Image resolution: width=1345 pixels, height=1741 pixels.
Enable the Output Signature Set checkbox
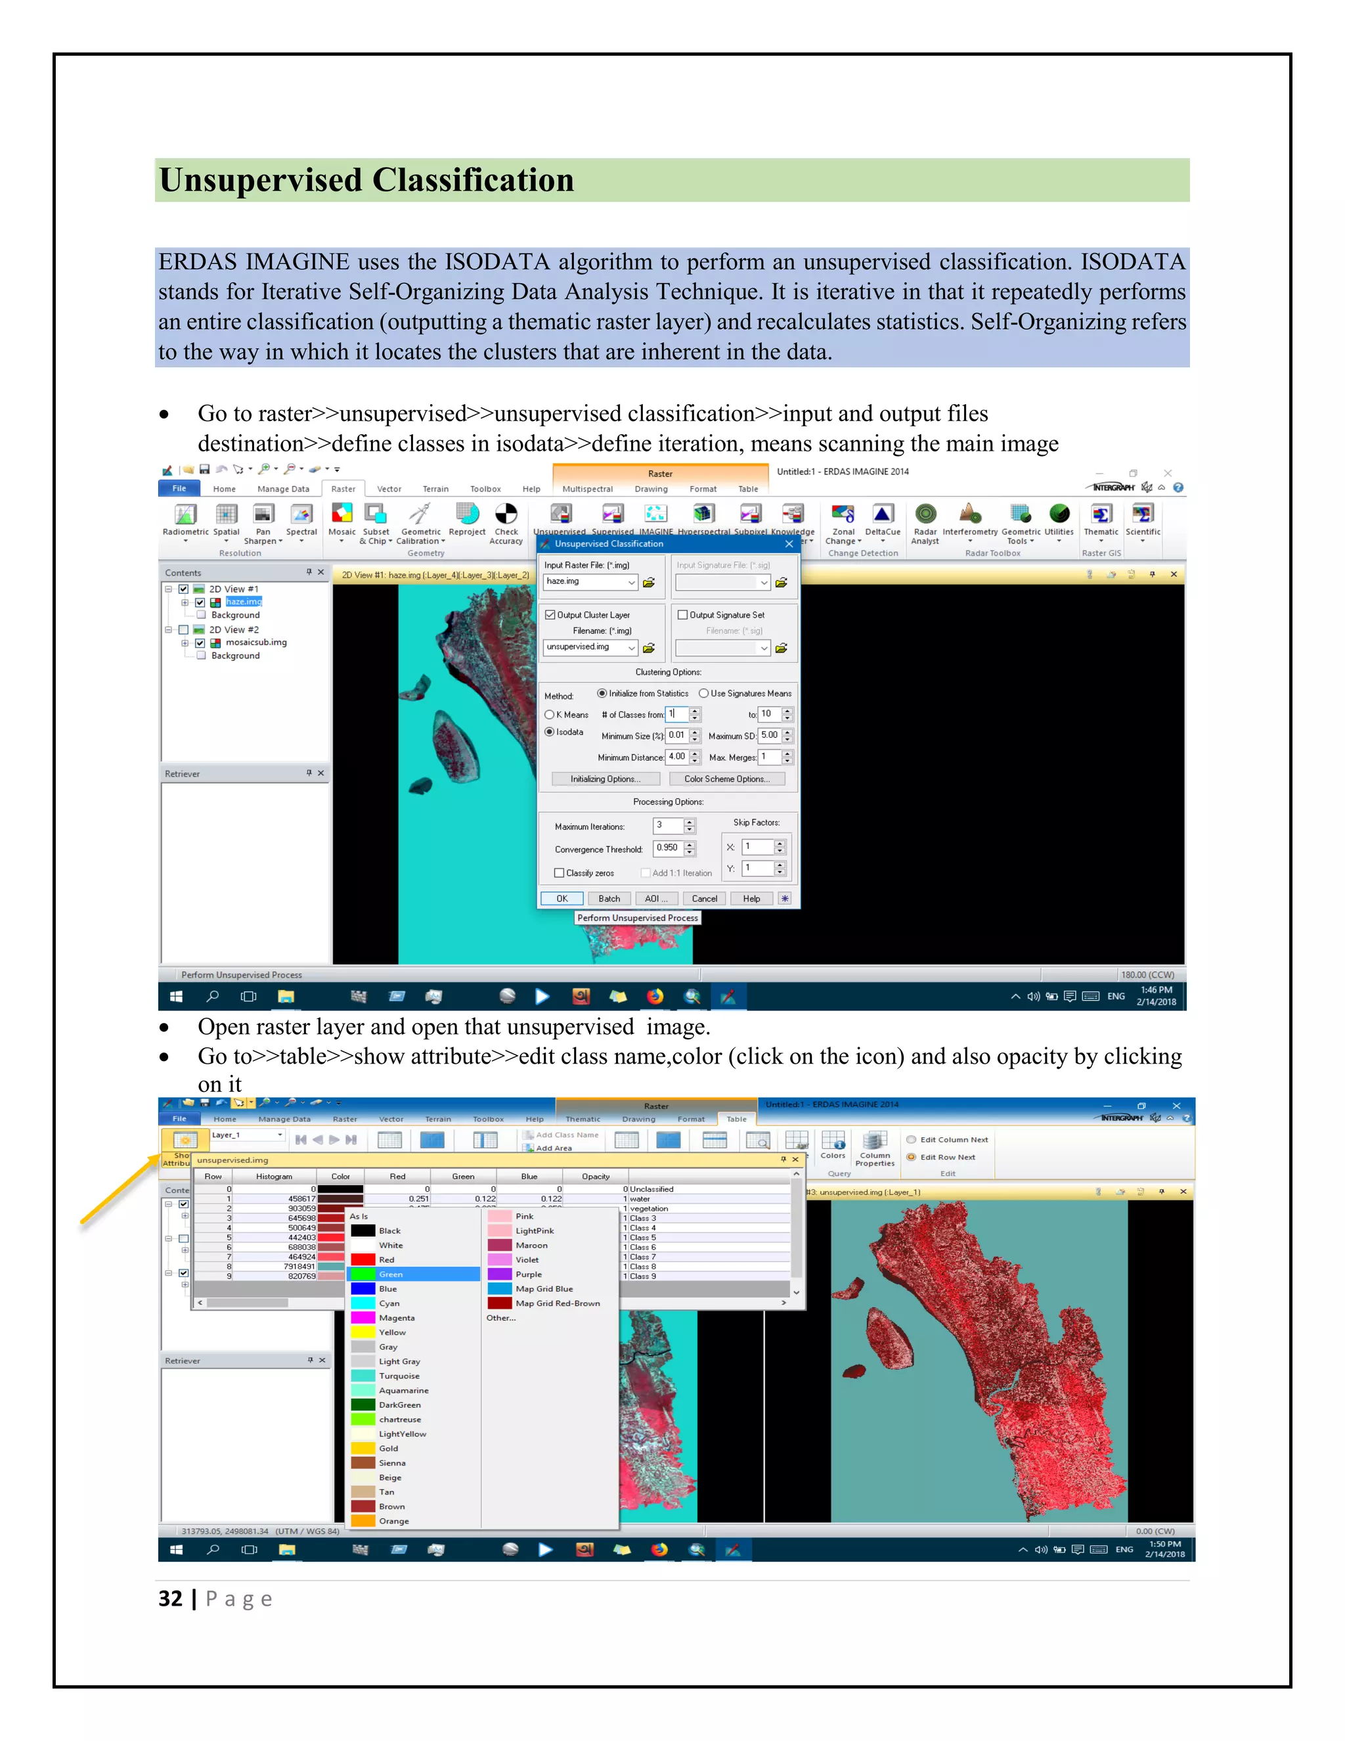(682, 615)
